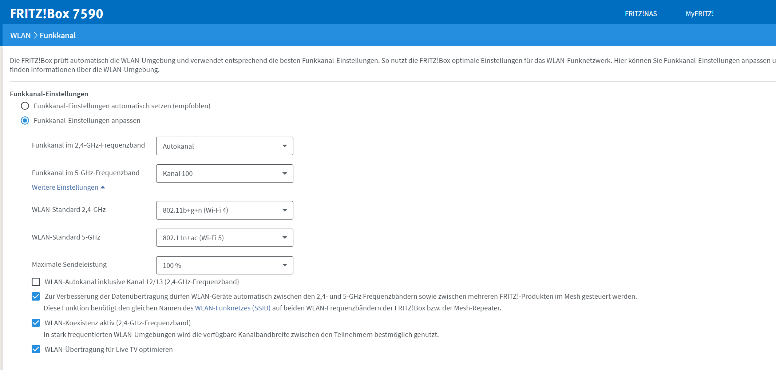The width and height of the screenshot is (776, 370).
Task: Select Funkkanal-Einstellungen anpassen radio button
Action: (x=25, y=120)
